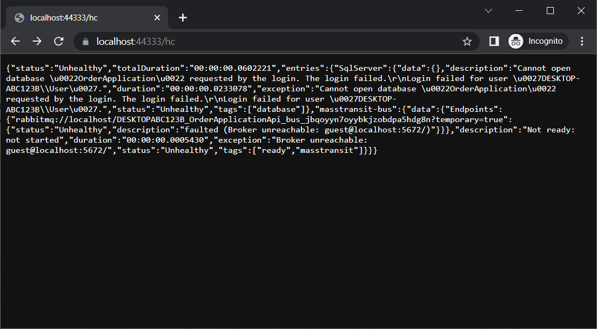Toggle the side panel icon
Viewport: 597px width, 329px height.
tap(494, 41)
